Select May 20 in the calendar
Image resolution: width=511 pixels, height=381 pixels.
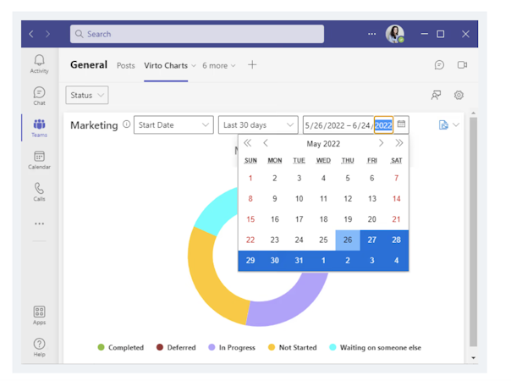click(372, 219)
